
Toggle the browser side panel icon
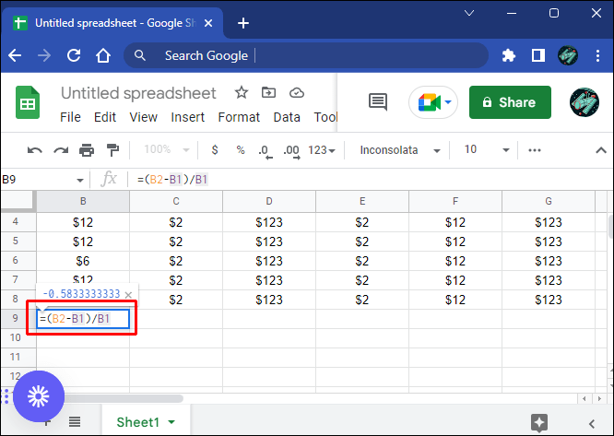coord(538,55)
